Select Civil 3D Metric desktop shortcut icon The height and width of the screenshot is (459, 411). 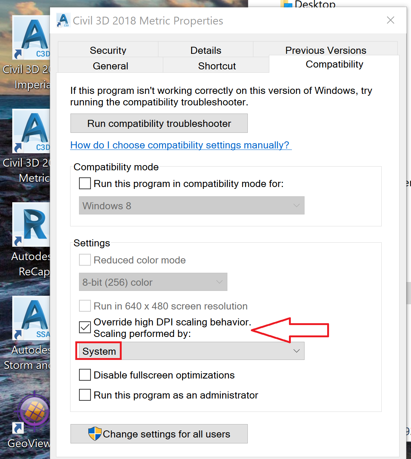coord(31,131)
